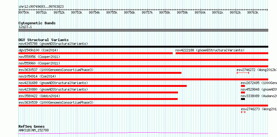Click the 99759k ruler tick label
This screenshot has width=277, height=137.
coord(182,12)
